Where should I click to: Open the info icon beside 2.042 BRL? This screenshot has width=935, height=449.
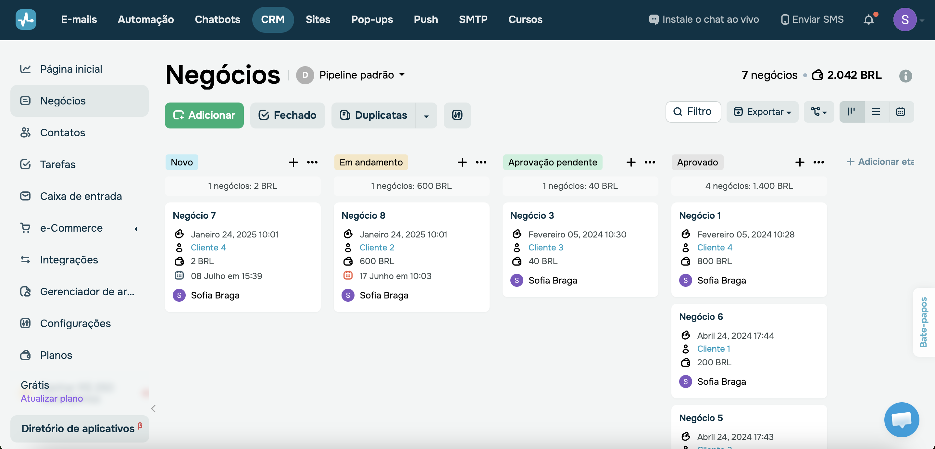[x=905, y=76]
